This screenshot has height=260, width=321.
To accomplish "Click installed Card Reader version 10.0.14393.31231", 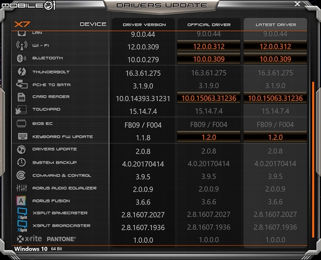I will (143, 99).
